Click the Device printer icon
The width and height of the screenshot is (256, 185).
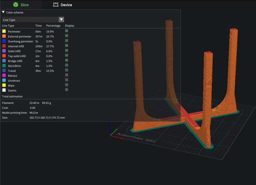pos(56,5)
